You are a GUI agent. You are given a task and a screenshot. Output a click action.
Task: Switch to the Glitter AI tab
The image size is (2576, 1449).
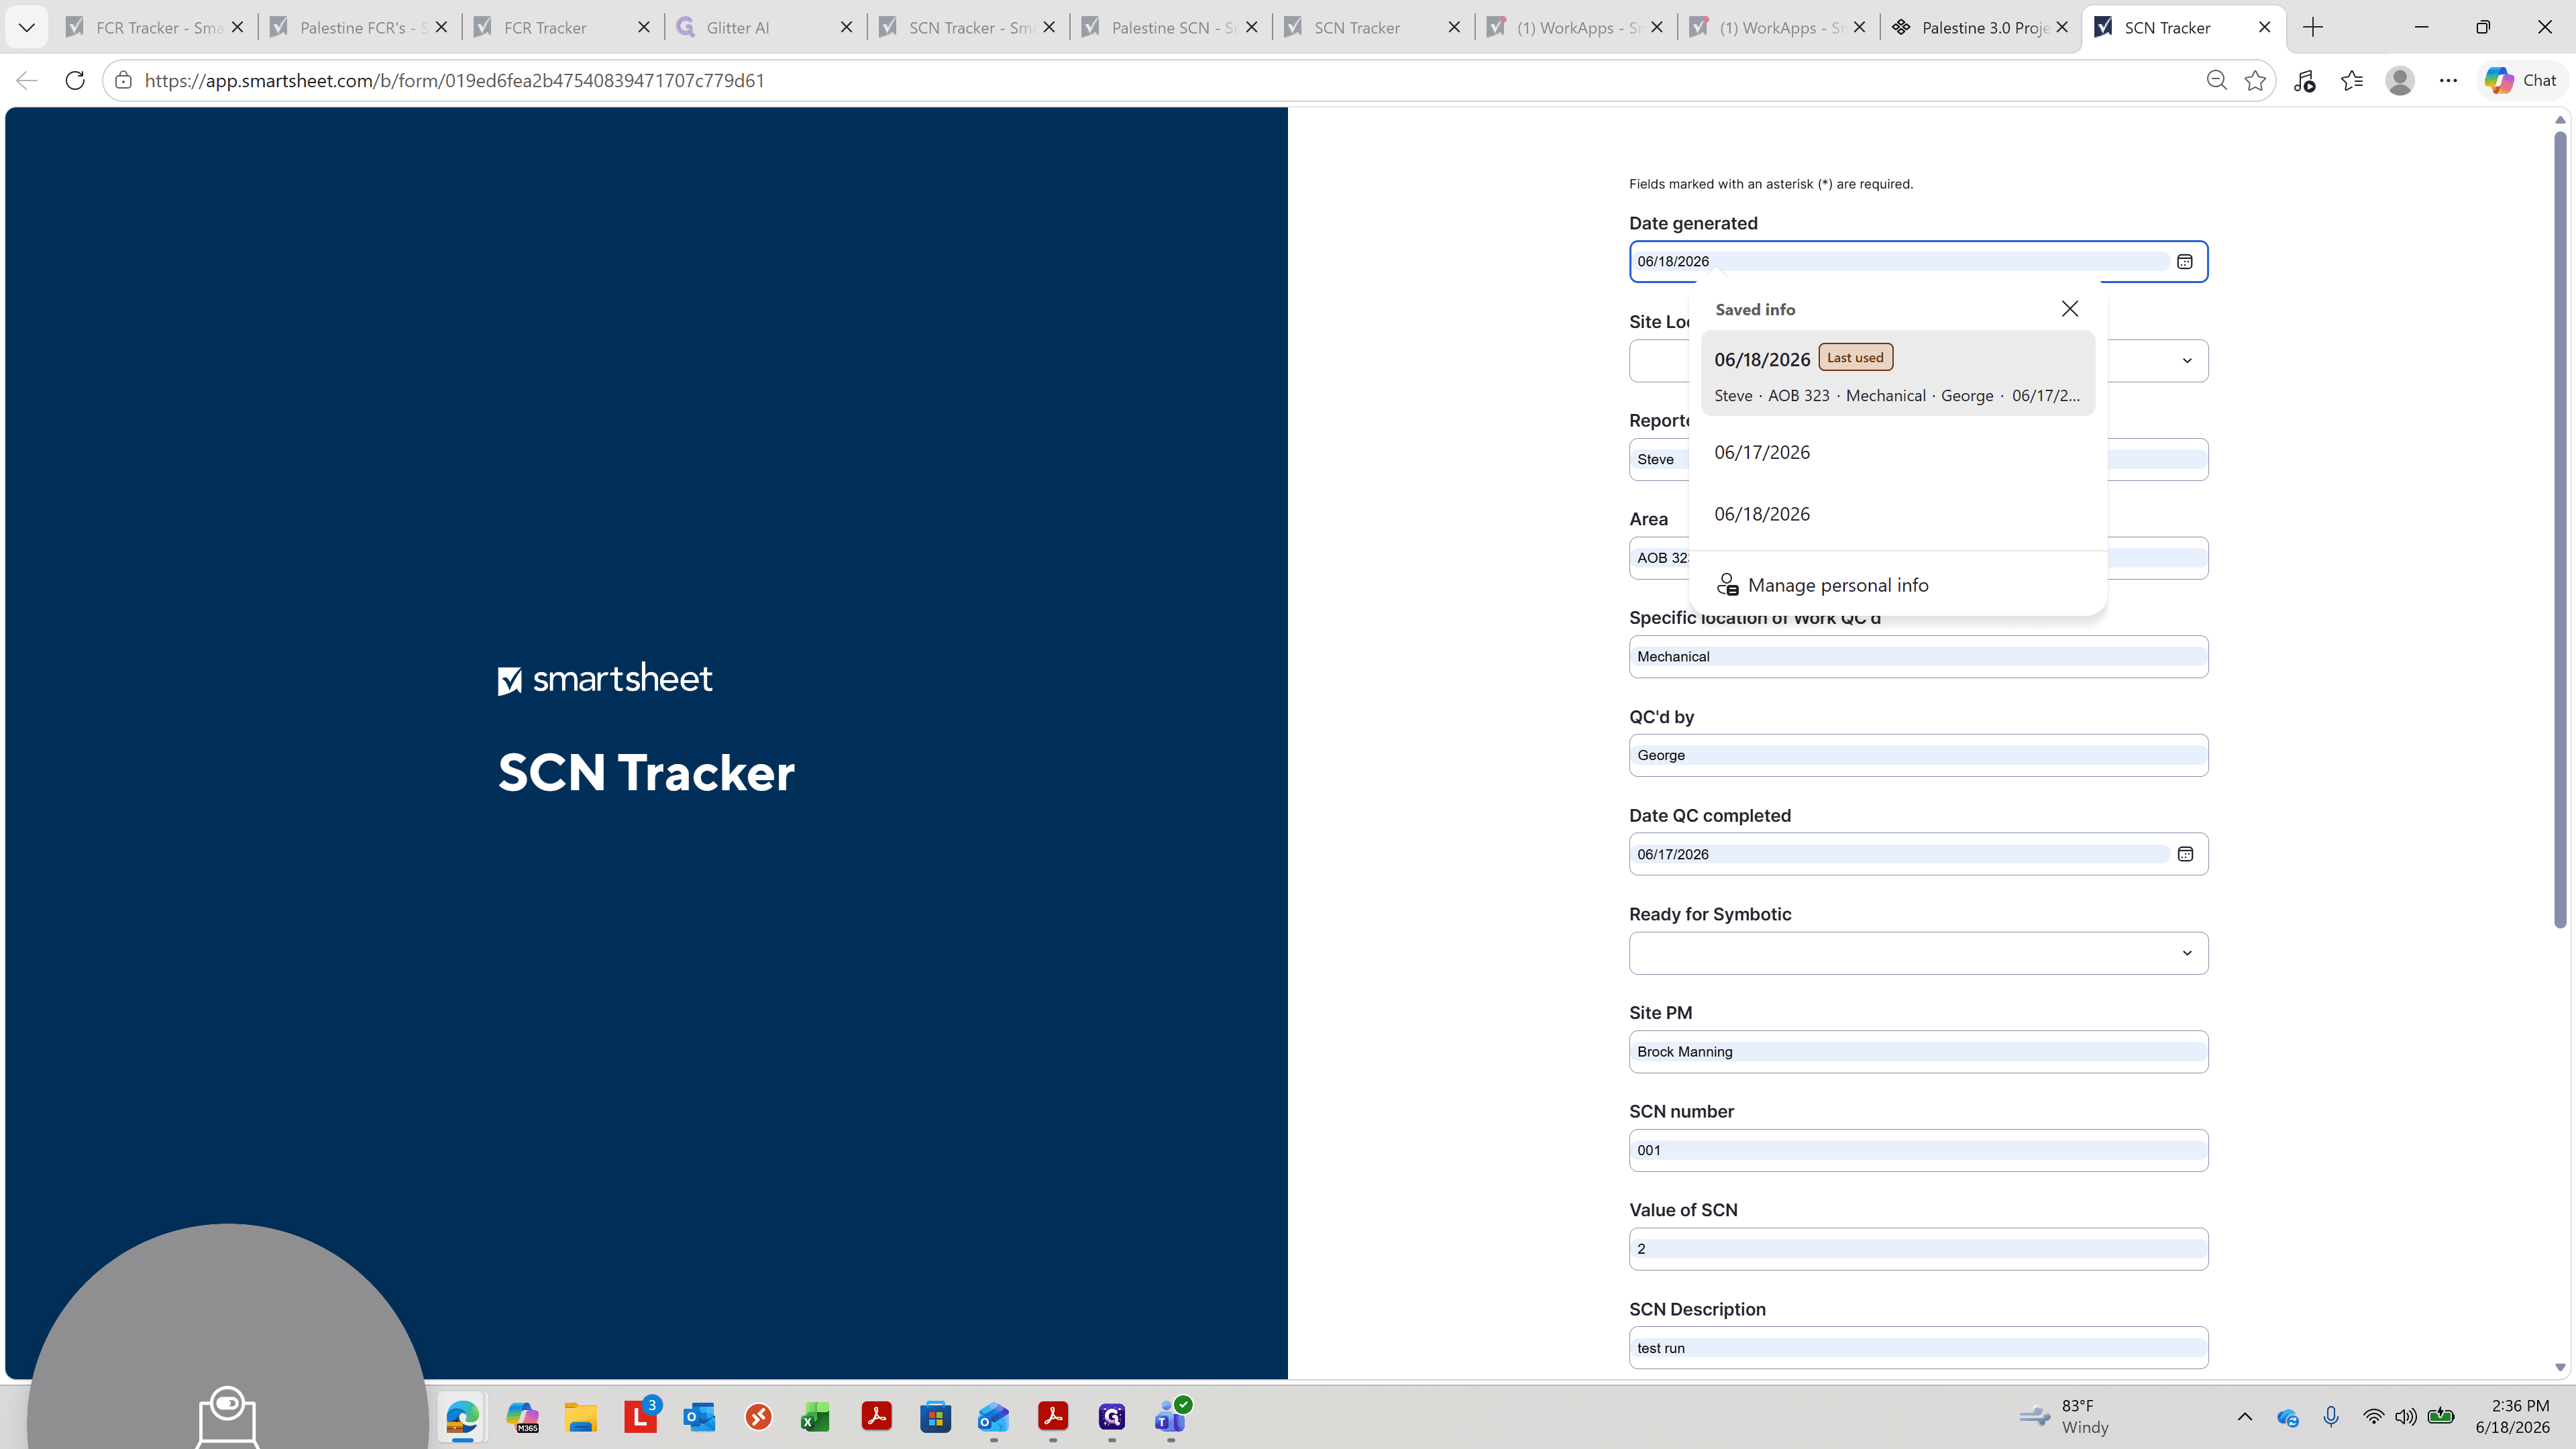point(764,27)
